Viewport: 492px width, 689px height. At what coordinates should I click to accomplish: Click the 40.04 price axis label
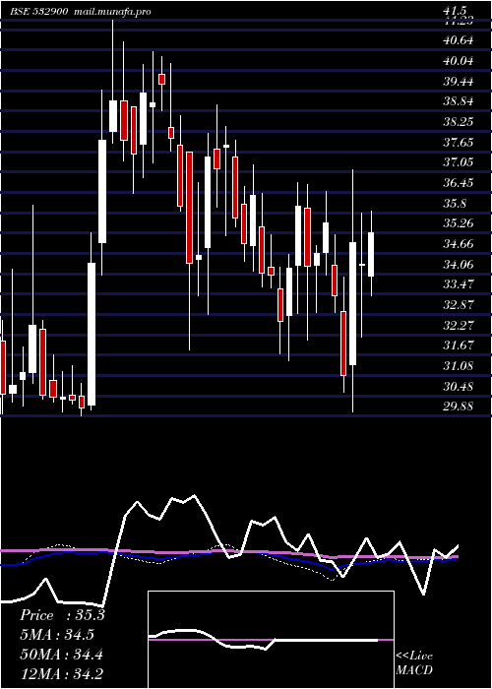pos(459,61)
